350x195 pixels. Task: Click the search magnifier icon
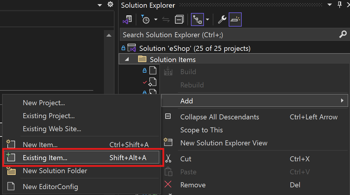(343, 34)
